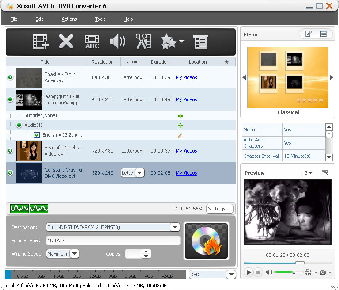
Task: Increase Copies with up stepper arrow
Action: 146,252
